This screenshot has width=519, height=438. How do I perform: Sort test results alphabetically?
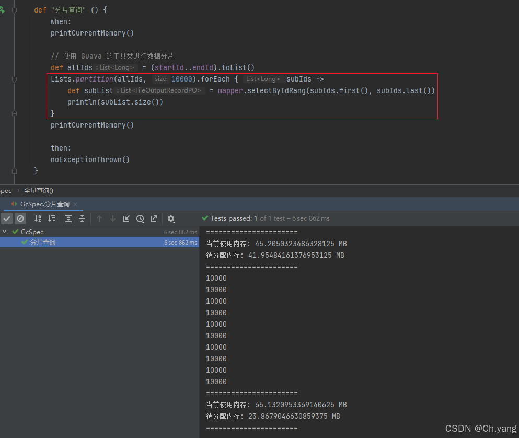click(38, 218)
